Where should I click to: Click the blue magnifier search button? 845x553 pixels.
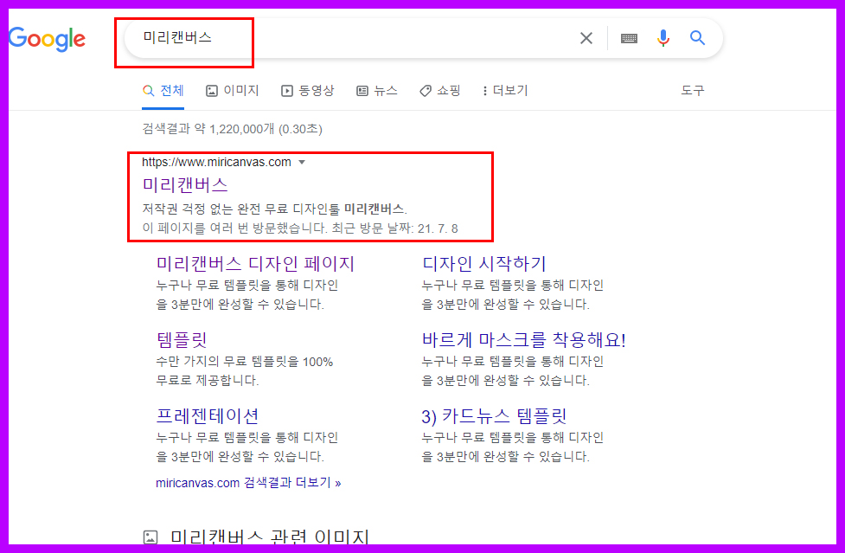pos(697,38)
